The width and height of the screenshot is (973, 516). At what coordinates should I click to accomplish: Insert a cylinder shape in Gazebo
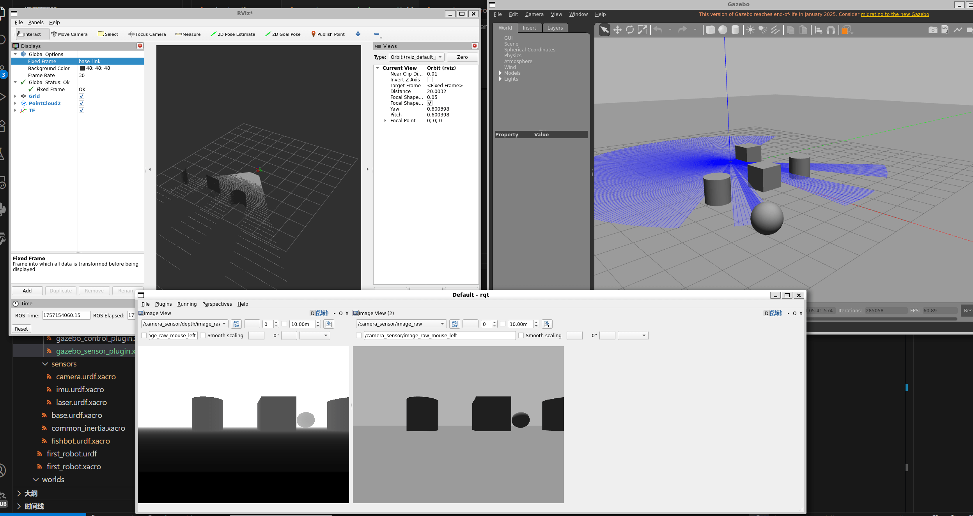pos(735,30)
